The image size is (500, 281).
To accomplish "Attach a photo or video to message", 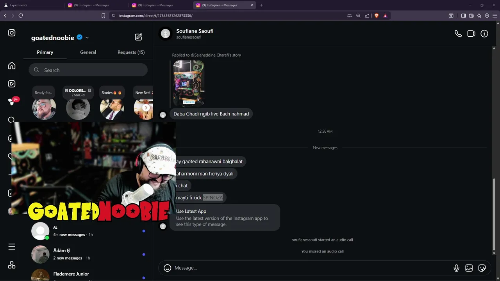I will (469, 268).
